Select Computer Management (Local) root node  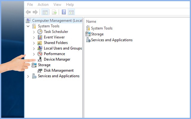(x=57, y=21)
